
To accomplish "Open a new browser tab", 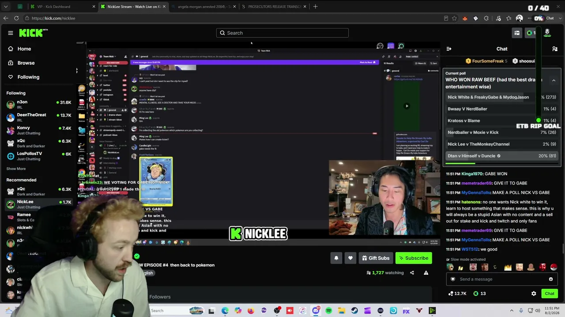I will pos(315,7).
